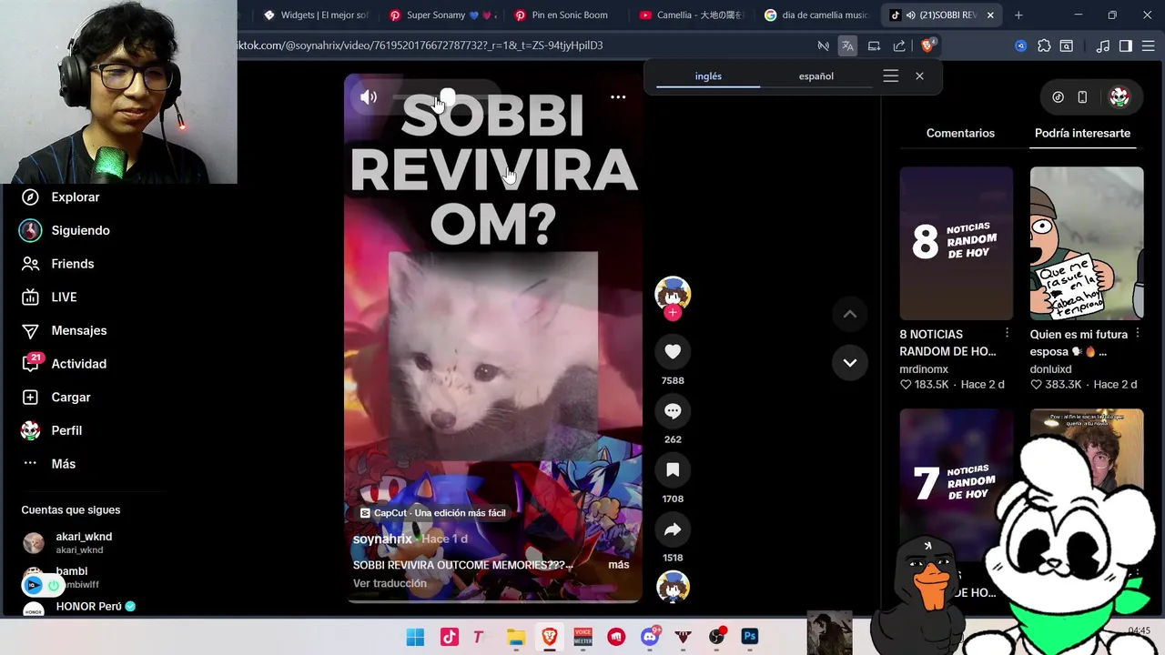Open options for 8 NOTICIAS RANDOM video

1007,334
